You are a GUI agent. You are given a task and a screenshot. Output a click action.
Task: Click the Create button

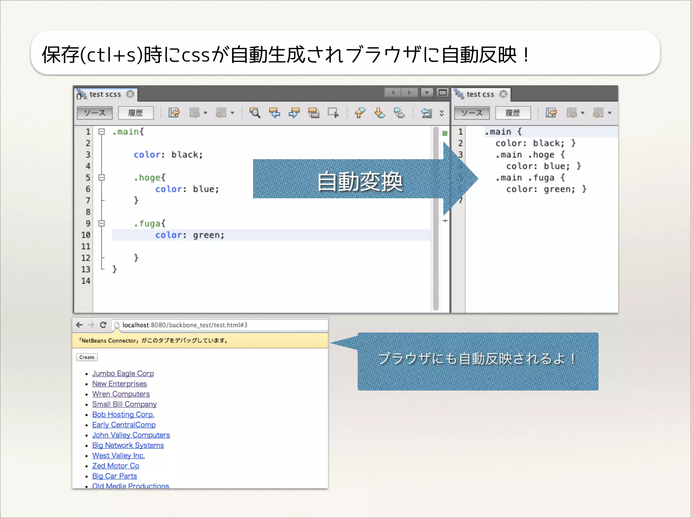click(x=87, y=357)
